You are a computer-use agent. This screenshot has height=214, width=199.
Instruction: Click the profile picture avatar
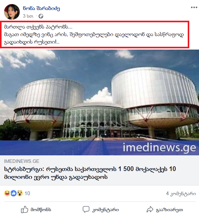click(x=12, y=12)
